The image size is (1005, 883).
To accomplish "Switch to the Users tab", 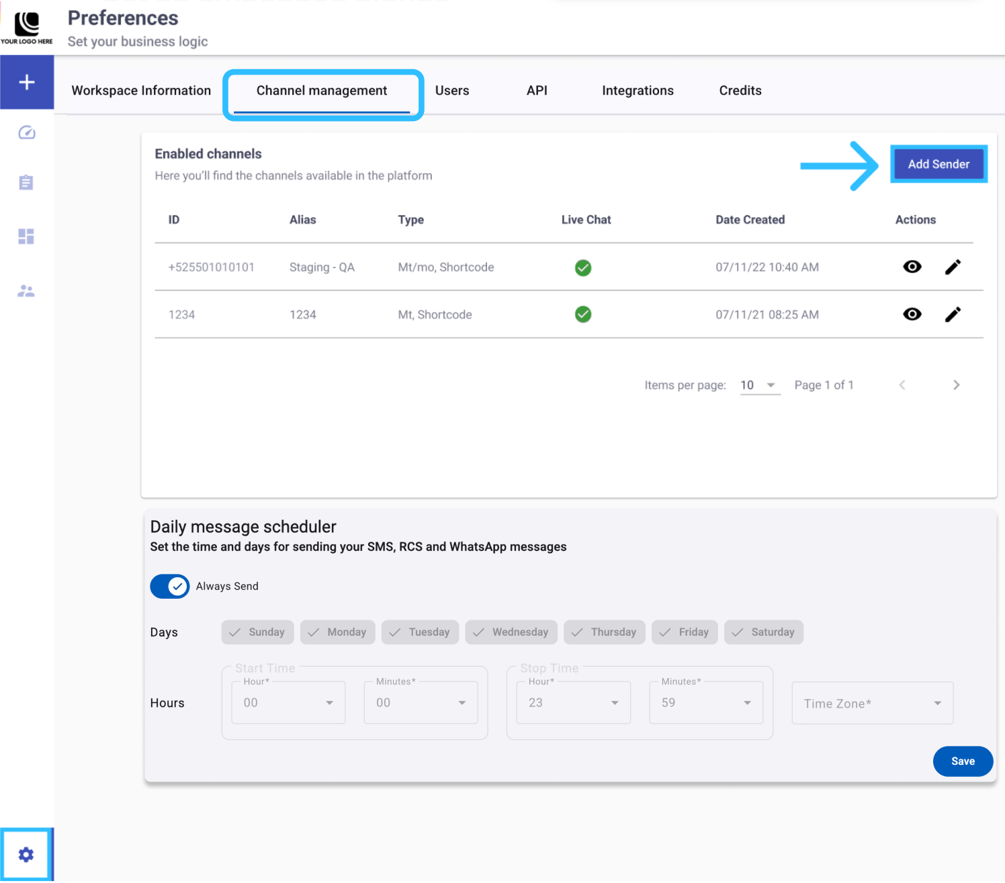I will click(x=452, y=91).
